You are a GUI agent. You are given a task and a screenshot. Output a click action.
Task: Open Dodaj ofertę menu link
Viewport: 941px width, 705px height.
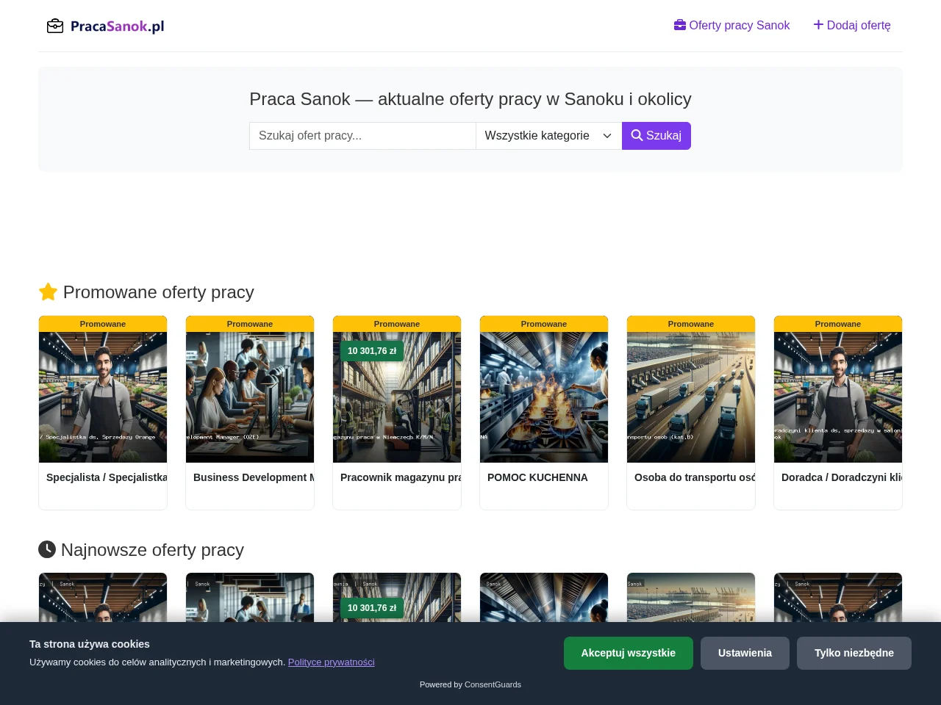(852, 25)
